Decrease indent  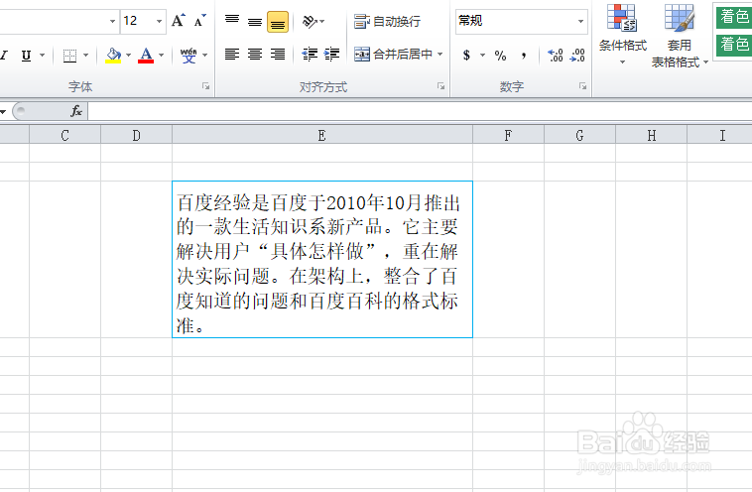[x=310, y=55]
